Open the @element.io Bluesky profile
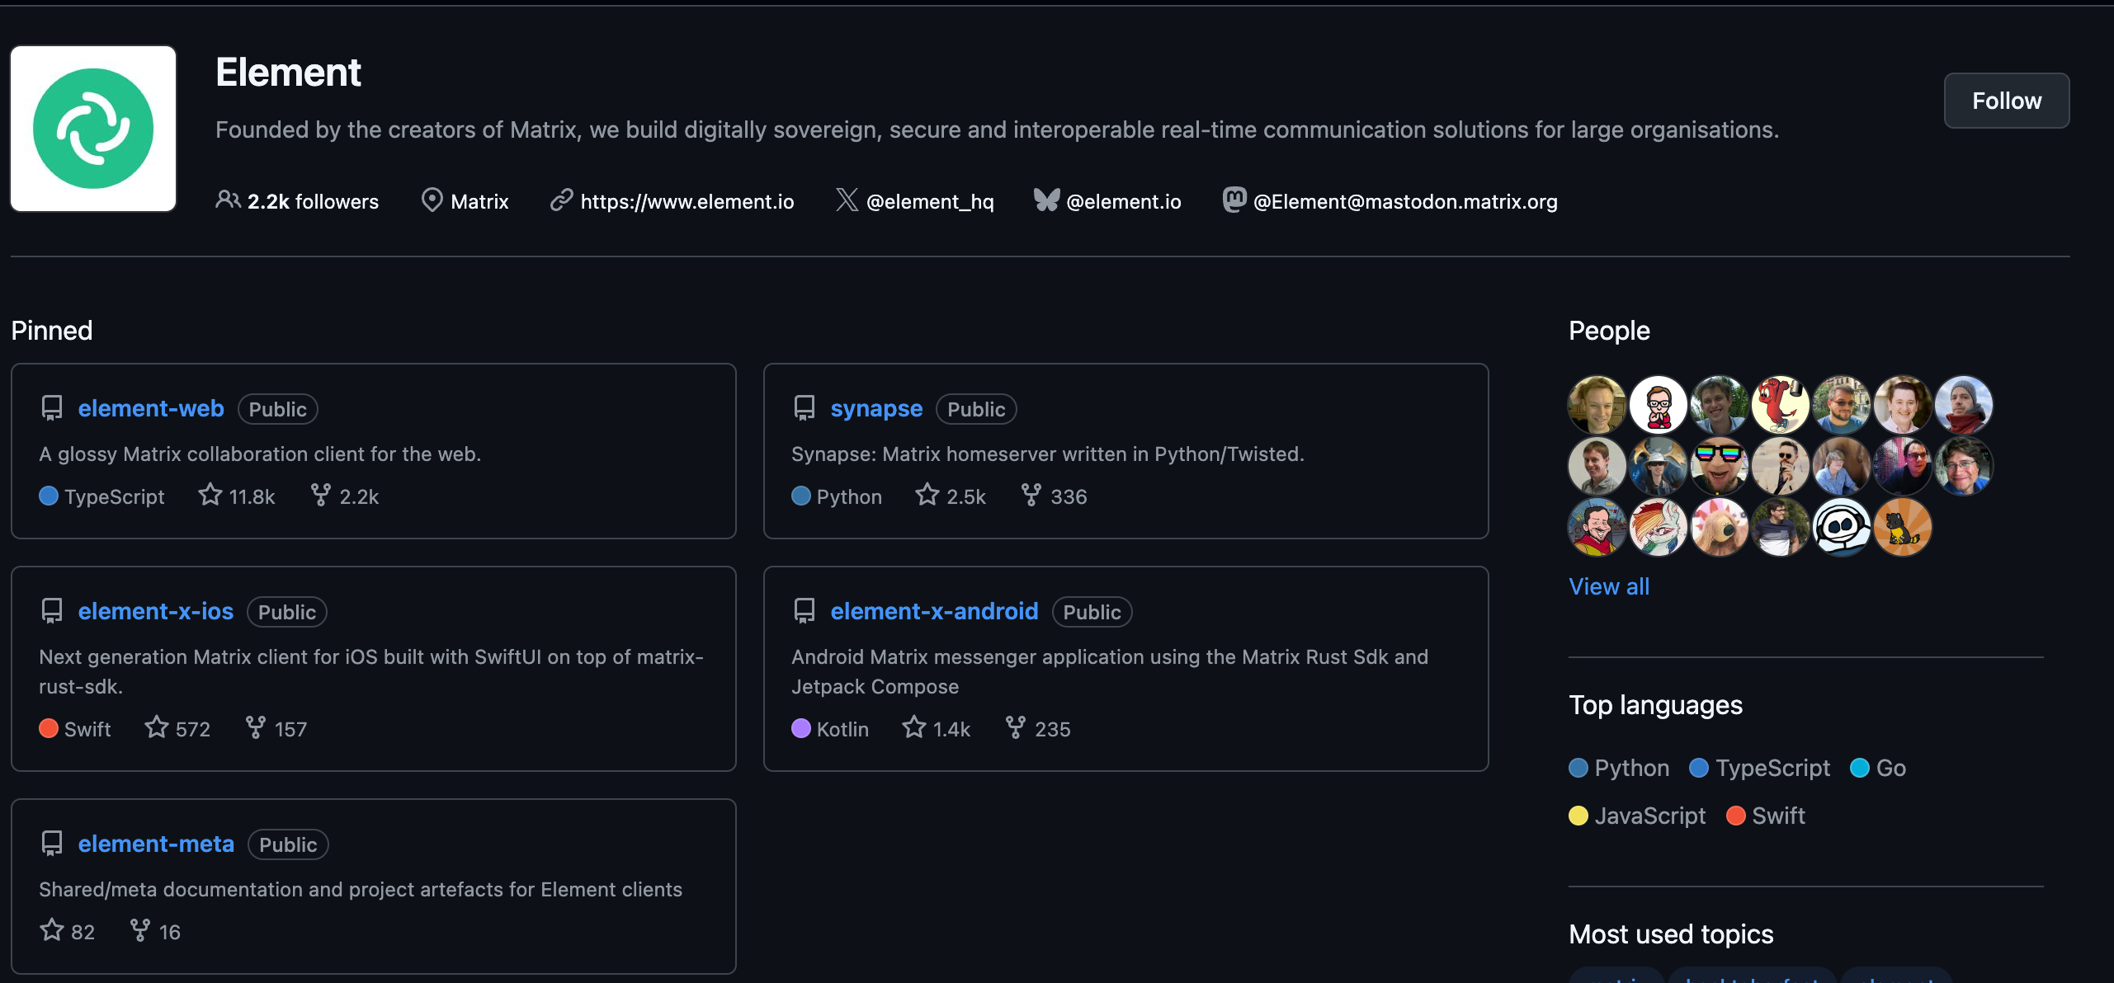This screenshot has height=983, width=2114. click(1123, 201)
